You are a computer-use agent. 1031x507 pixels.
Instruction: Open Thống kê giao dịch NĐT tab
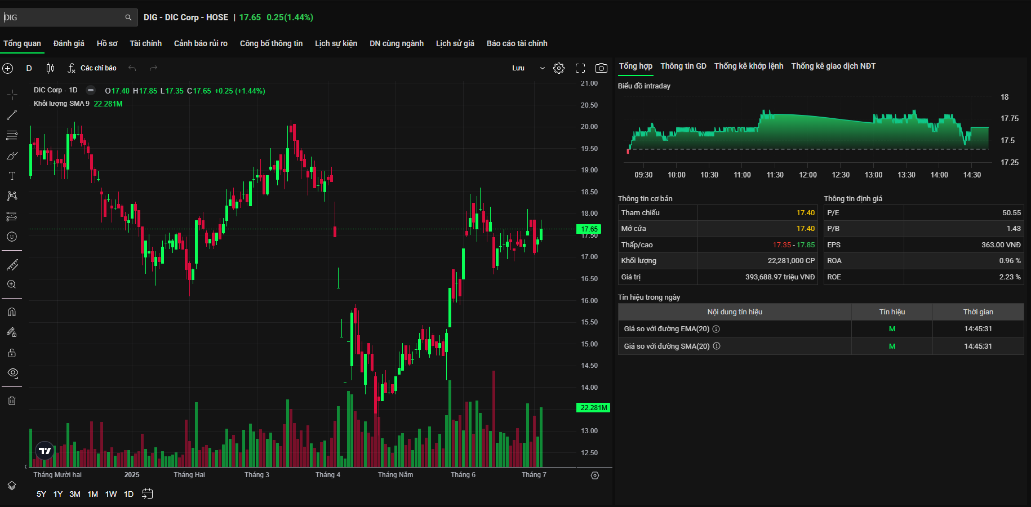(833, 66)
